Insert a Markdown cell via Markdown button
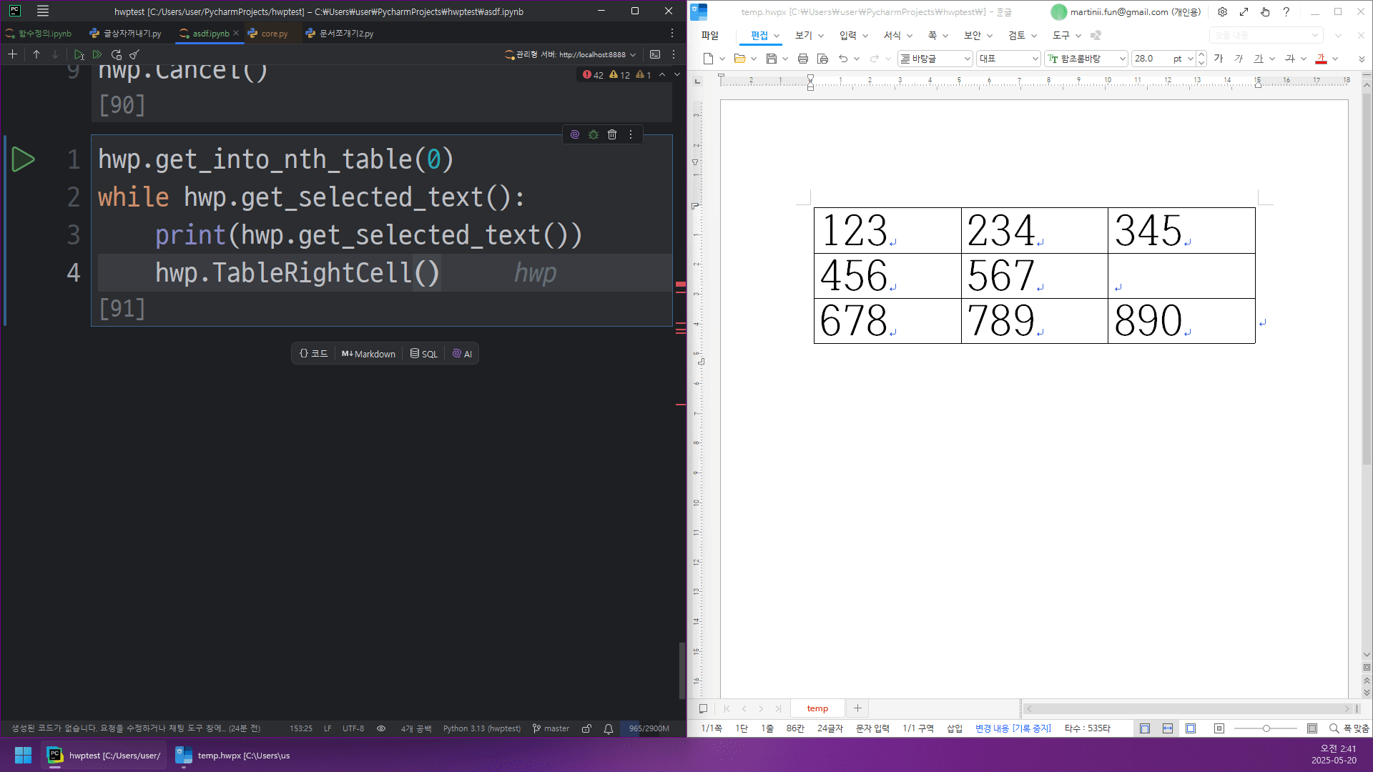Screen dimensions: 1373x772 (368, 354)
